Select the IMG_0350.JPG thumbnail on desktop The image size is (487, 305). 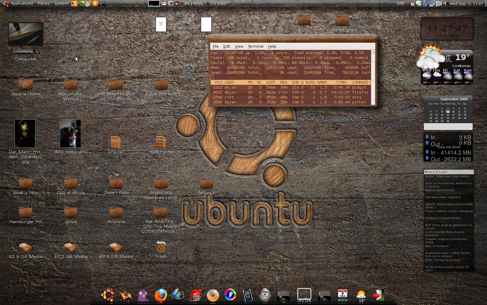pos(70,134)
